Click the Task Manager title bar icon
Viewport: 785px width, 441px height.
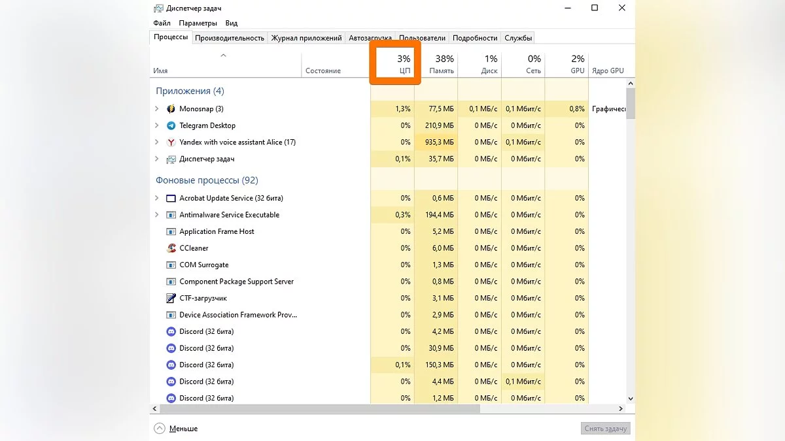coord(158,8)
